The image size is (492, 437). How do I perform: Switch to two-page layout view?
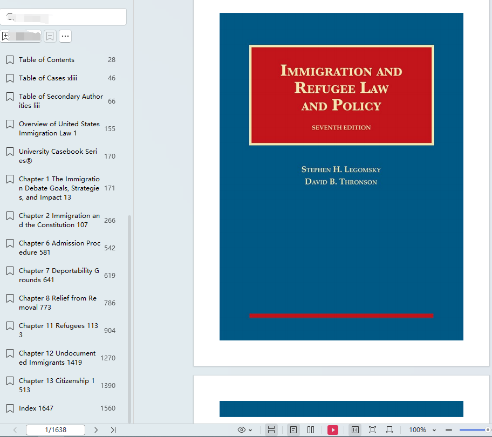pos(311,430)
